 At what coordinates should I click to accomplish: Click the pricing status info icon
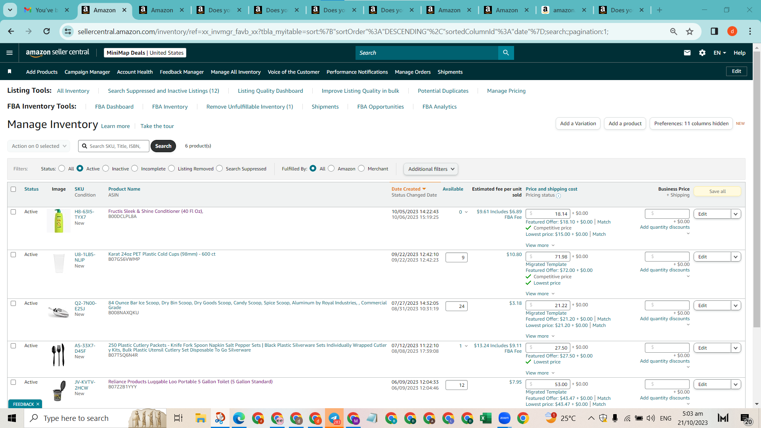coord(558,196)
